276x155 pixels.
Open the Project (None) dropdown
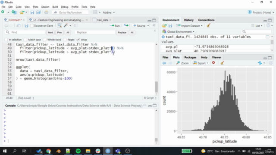pos(261,12)
